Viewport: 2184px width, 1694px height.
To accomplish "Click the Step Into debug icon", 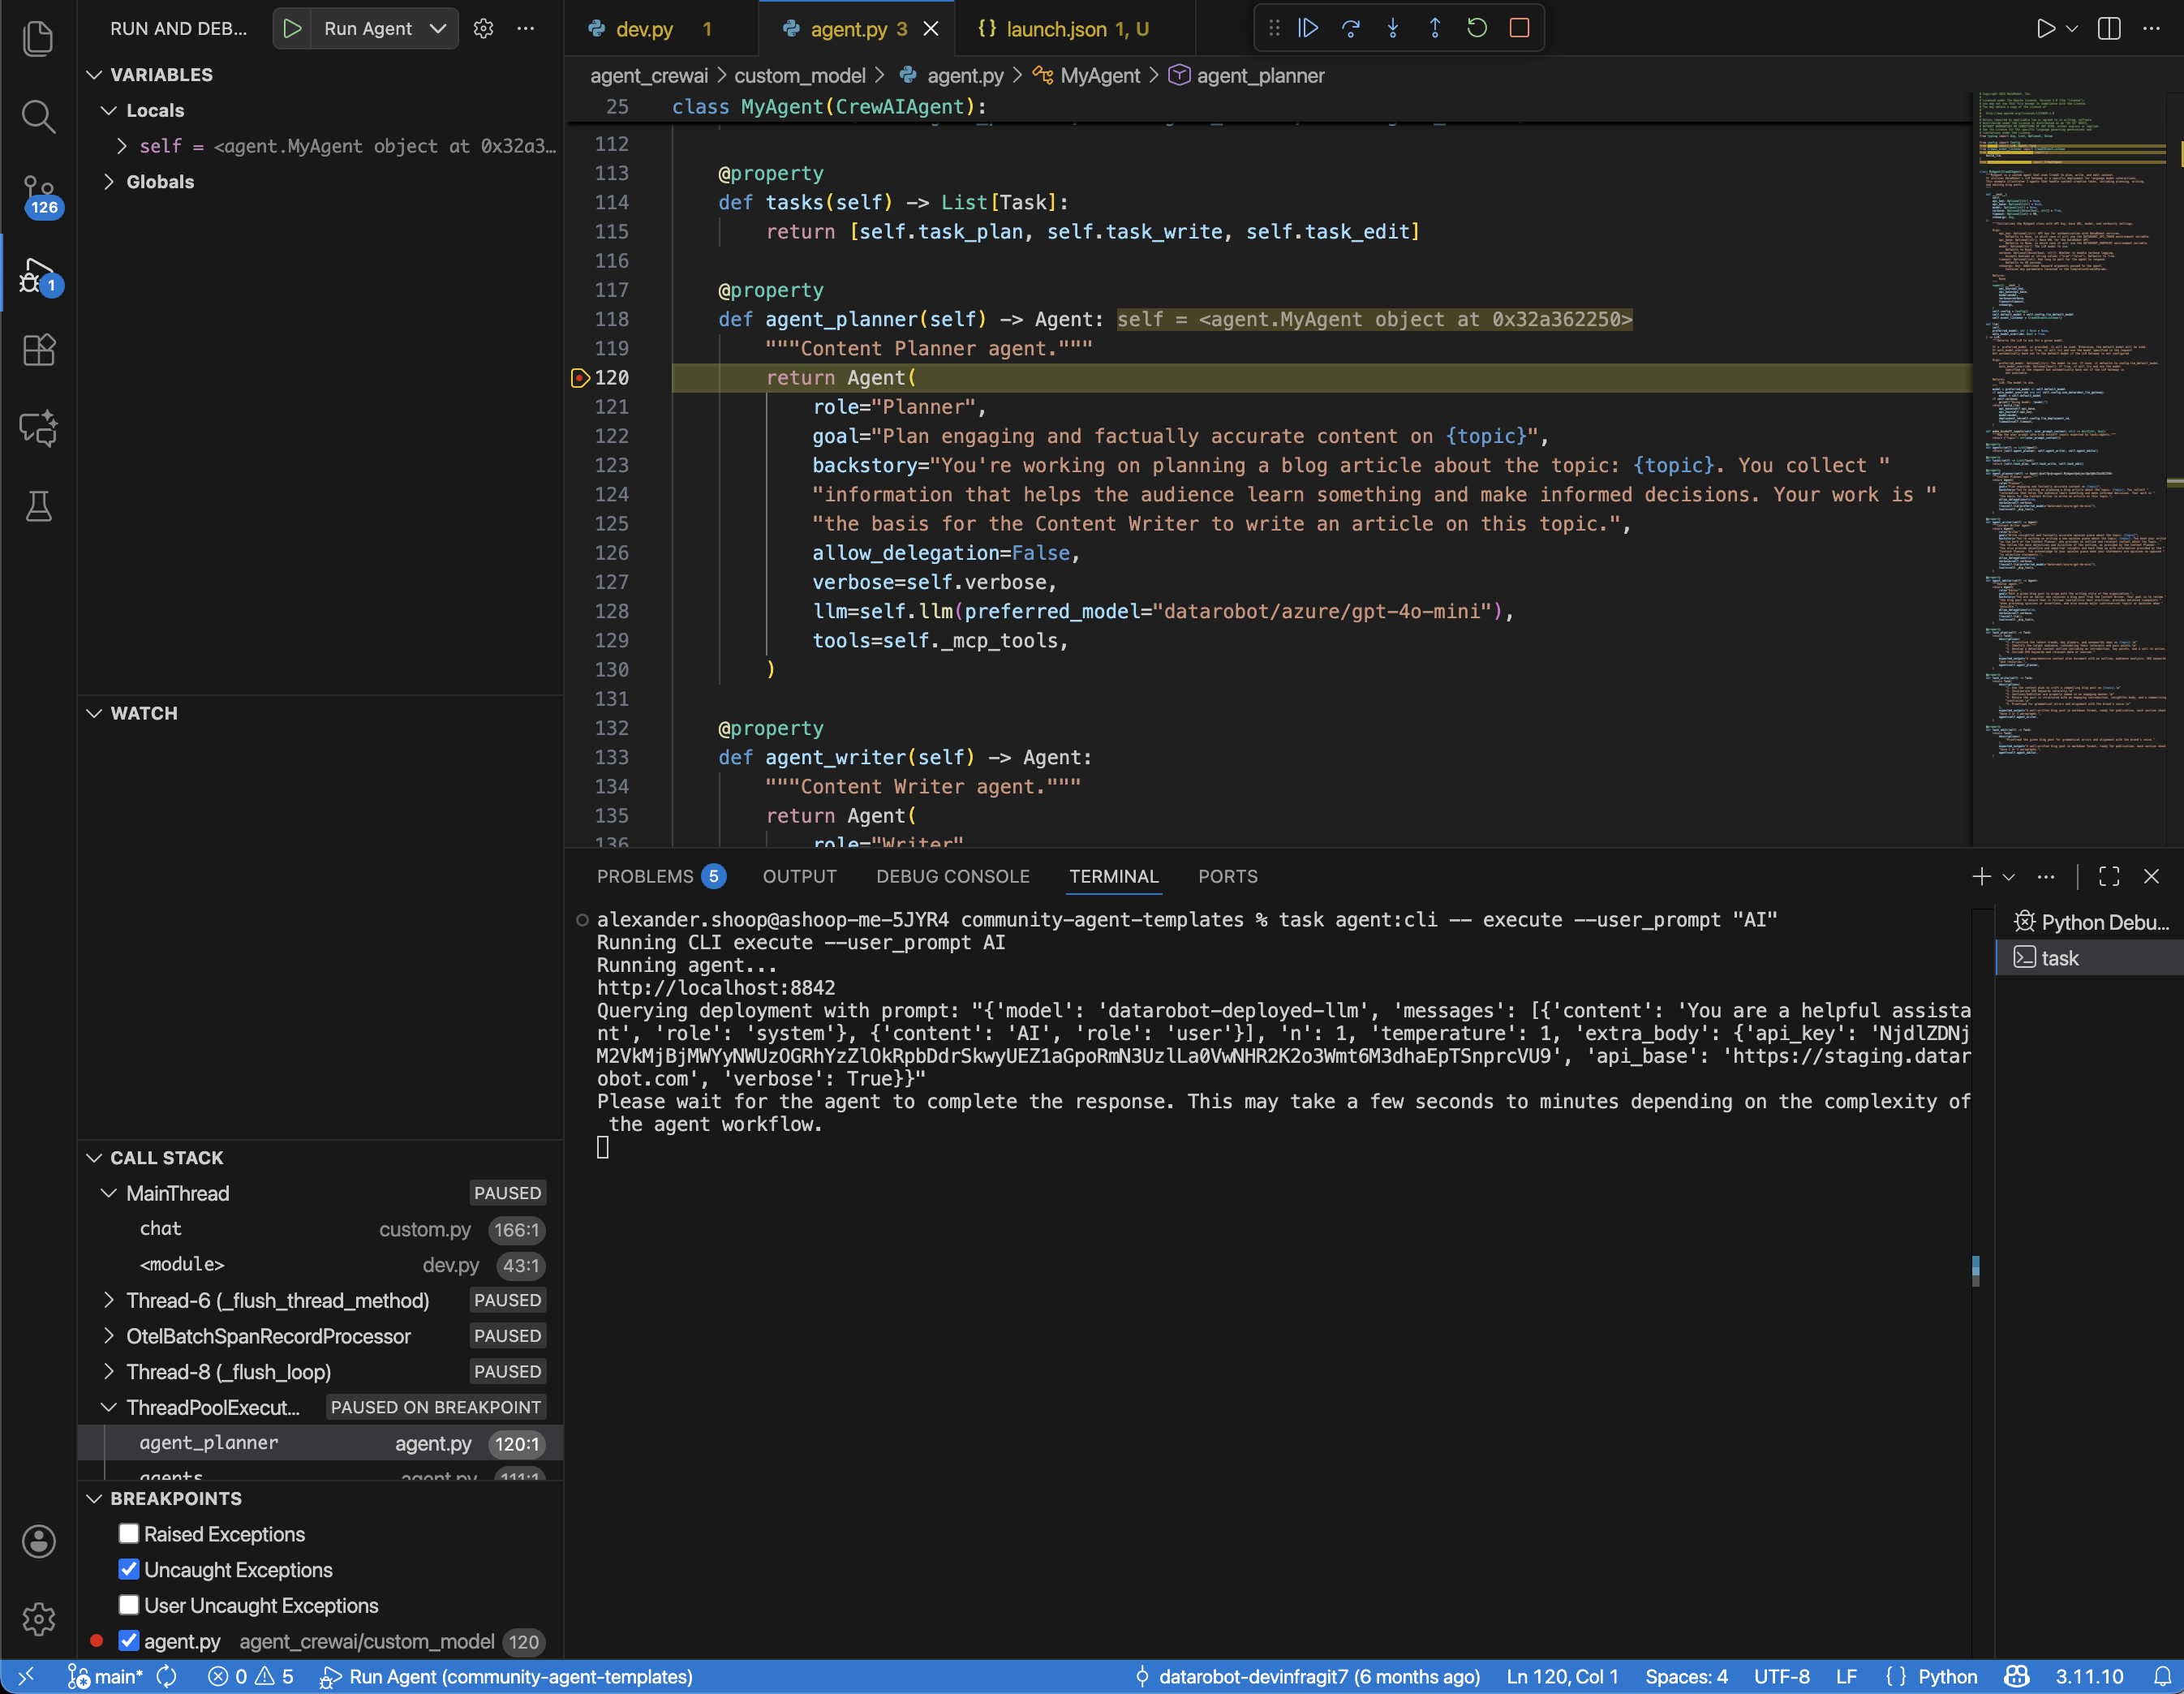I will [x=1392, y=28].
